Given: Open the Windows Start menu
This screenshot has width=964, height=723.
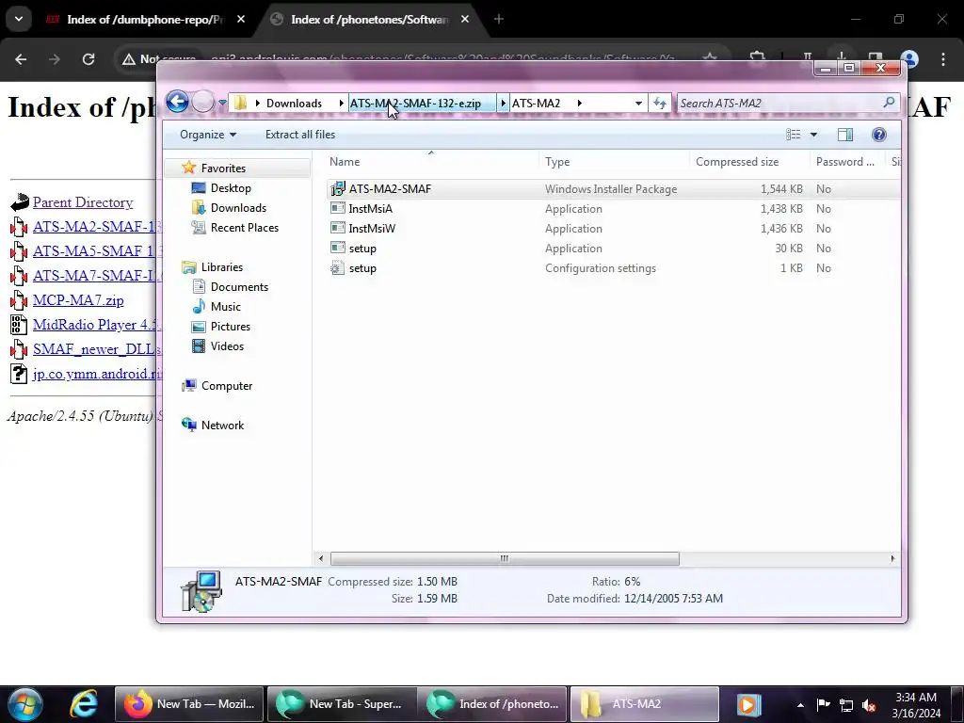Looking at the screenshot, I should point(24,704).
